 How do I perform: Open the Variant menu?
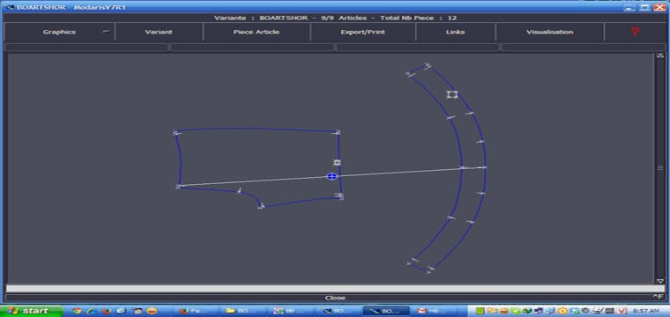tap(159, 32)
